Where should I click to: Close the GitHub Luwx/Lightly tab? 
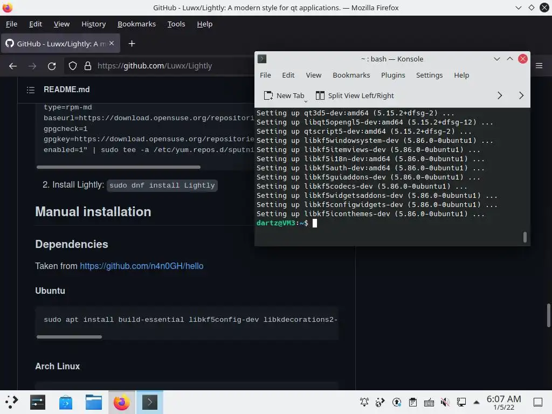tap(112, 43)
